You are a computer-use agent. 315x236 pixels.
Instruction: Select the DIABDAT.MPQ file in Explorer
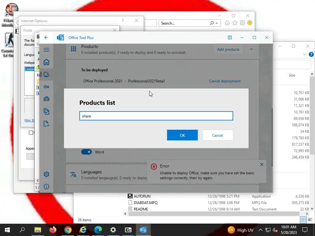pos(146,203)
